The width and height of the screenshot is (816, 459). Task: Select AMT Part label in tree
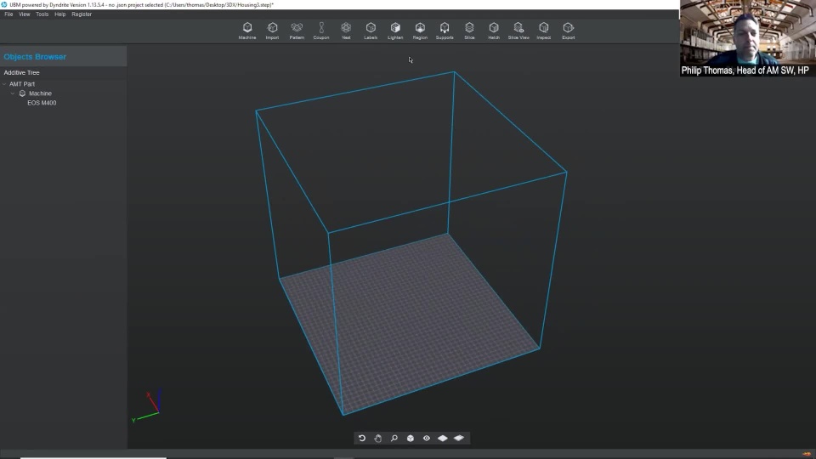click(22, 84)
